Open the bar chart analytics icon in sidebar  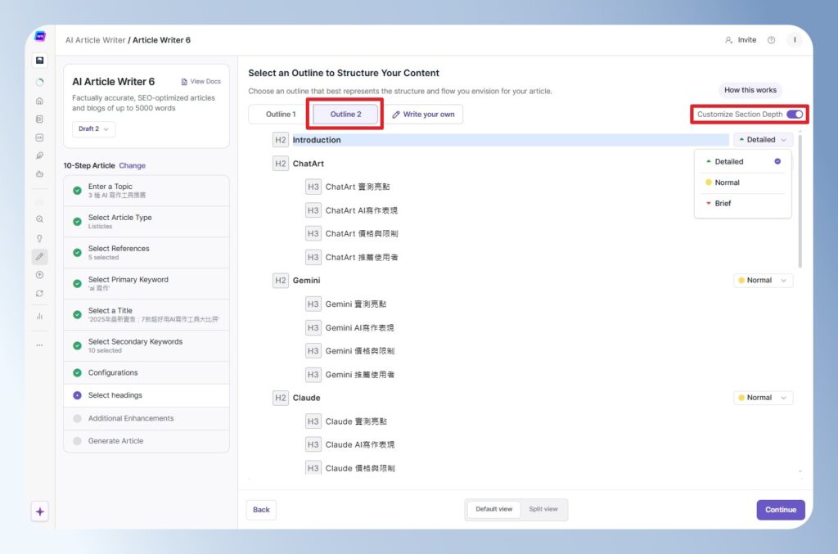pos(39,316)
